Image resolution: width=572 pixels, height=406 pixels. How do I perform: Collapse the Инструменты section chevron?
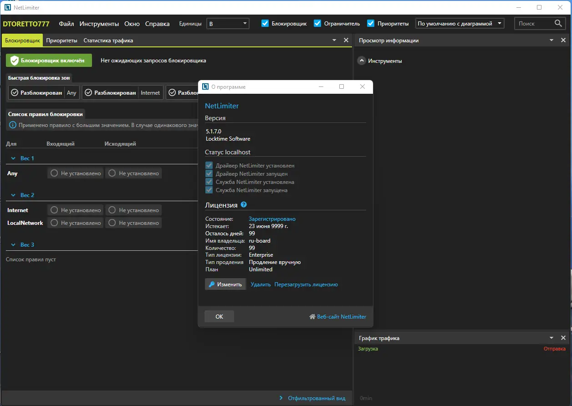361,61
